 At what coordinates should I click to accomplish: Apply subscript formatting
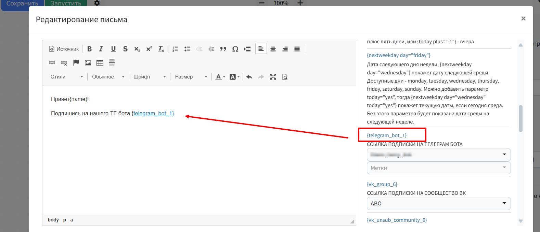(137, 49)
